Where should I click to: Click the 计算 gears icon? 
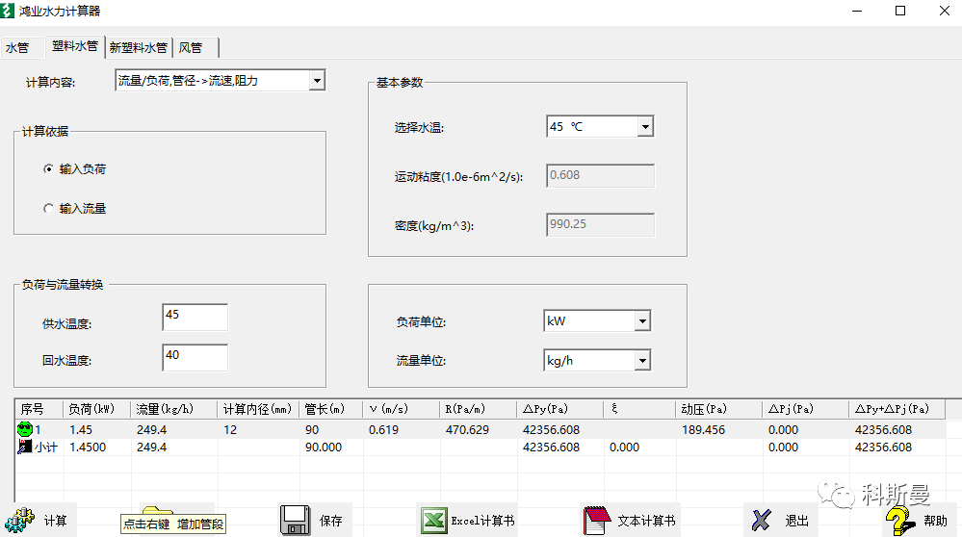(19, 520)
